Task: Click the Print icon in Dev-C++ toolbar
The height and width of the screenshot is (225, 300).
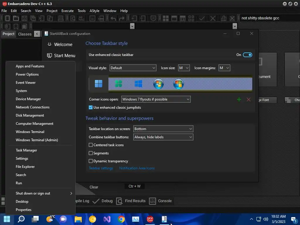Action: click(61, 18)
